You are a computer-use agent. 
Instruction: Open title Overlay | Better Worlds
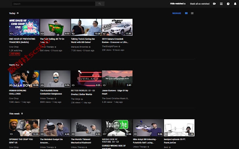tap(81, 94)
